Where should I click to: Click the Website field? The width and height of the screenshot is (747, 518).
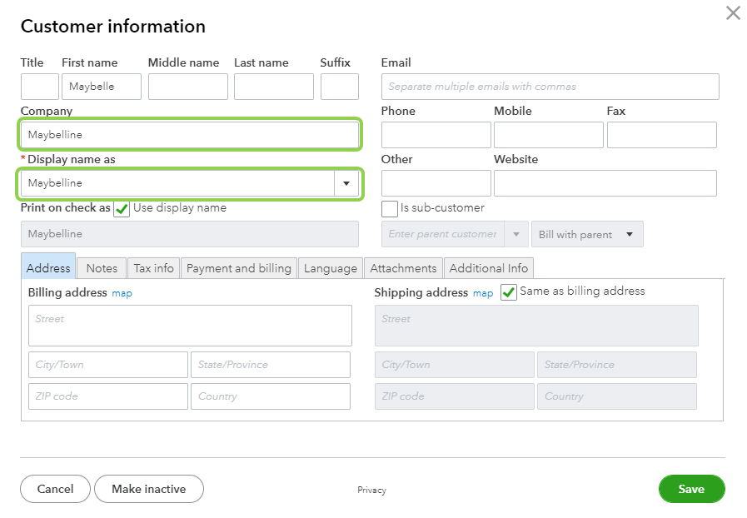click(x=605, y=183)
